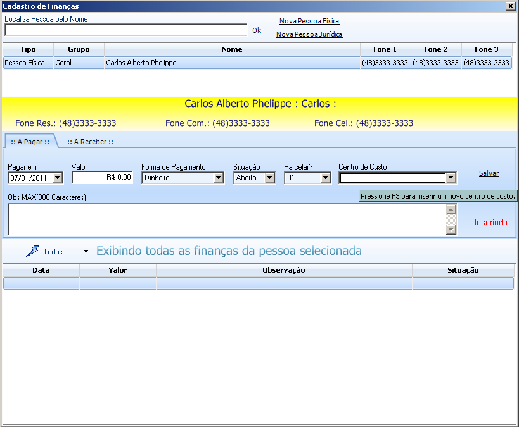Viewport: 519px width, 427px height.
Task: Click the Valor R$ 0,00 field
Action: 102,178
